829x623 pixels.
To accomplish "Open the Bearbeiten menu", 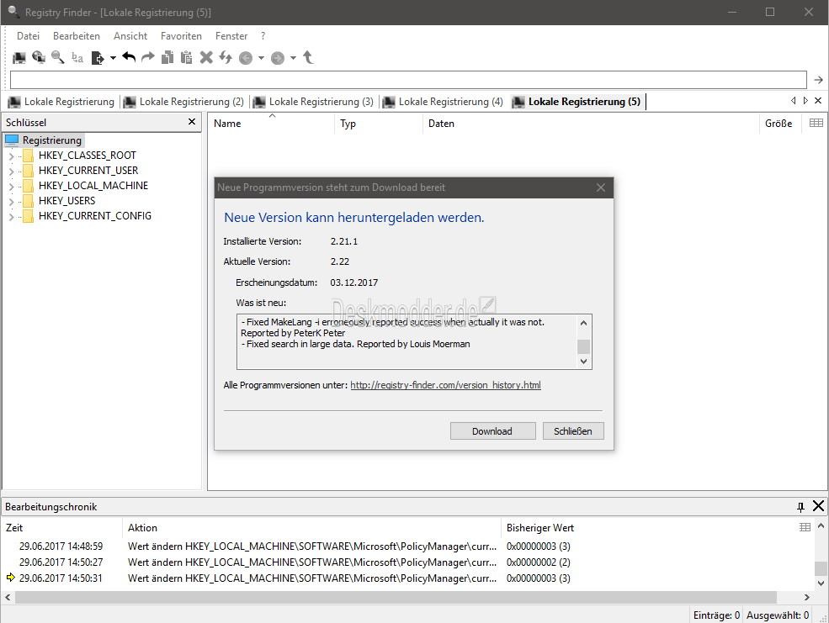I will 76,36.
